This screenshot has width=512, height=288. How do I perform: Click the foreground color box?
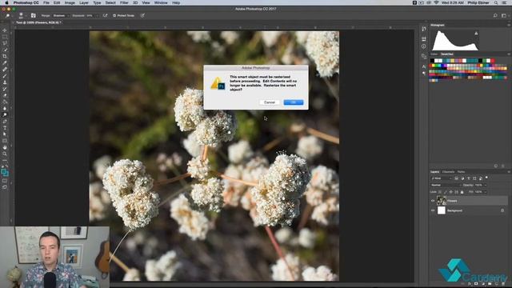(3, 171)
